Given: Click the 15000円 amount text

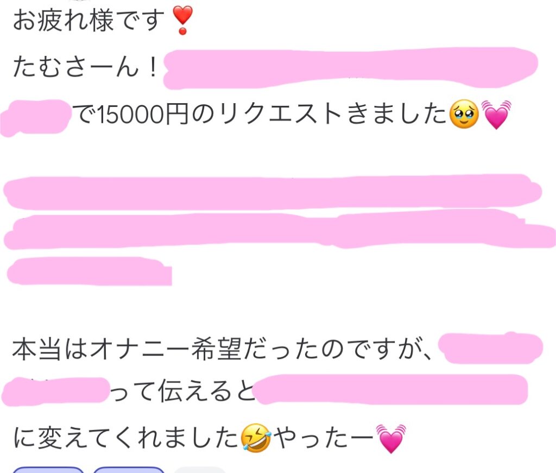Looking at the screenshot, I should pos(142,115).
